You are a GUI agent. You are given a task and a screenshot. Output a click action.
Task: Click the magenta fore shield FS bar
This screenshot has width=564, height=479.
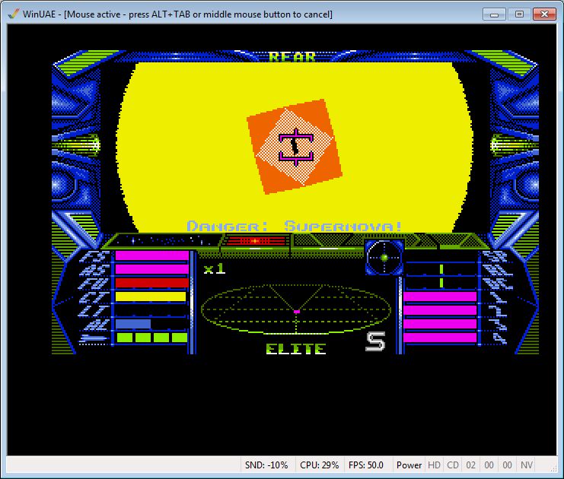(151, 255)
